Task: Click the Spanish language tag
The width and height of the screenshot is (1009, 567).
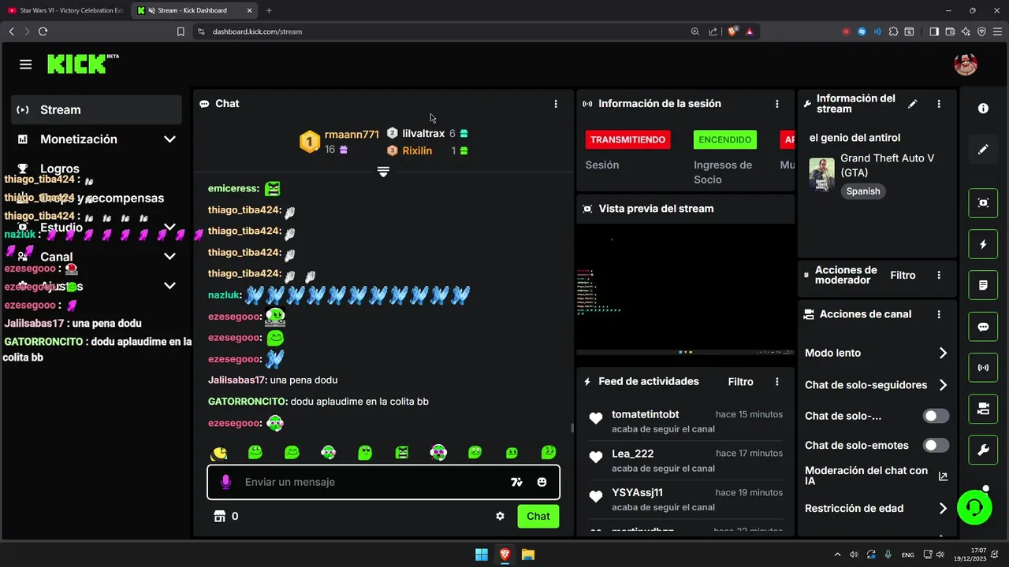Action: (x=863, y=191)
